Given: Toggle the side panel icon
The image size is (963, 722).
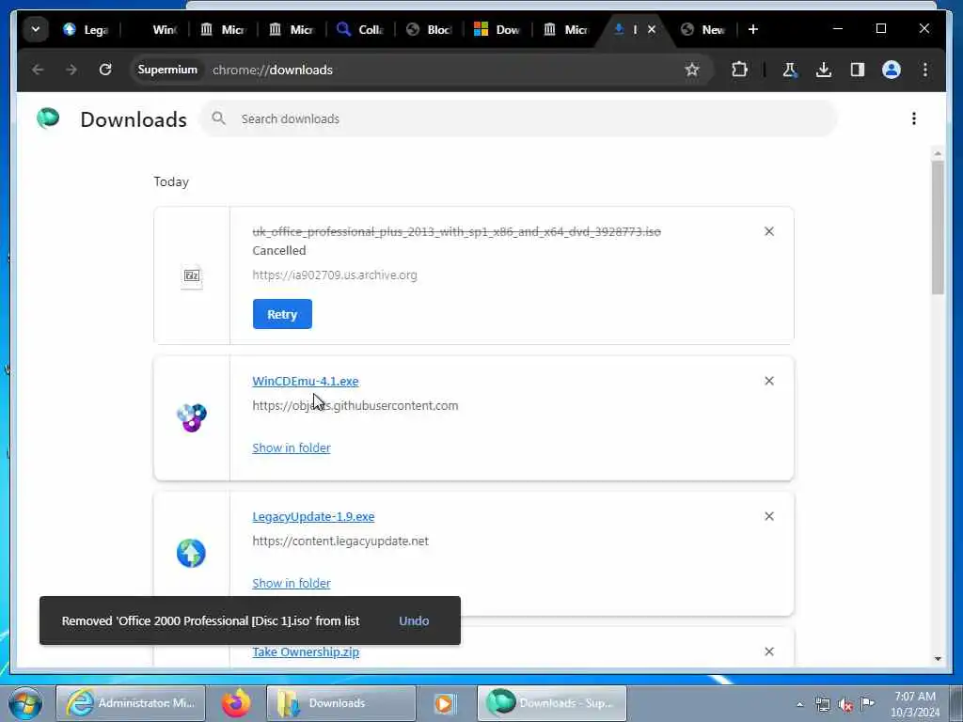Looking at the screenshot, I should pos(858,70).
